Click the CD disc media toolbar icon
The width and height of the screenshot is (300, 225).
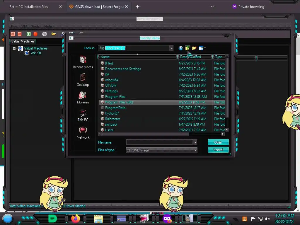(45, 34)
